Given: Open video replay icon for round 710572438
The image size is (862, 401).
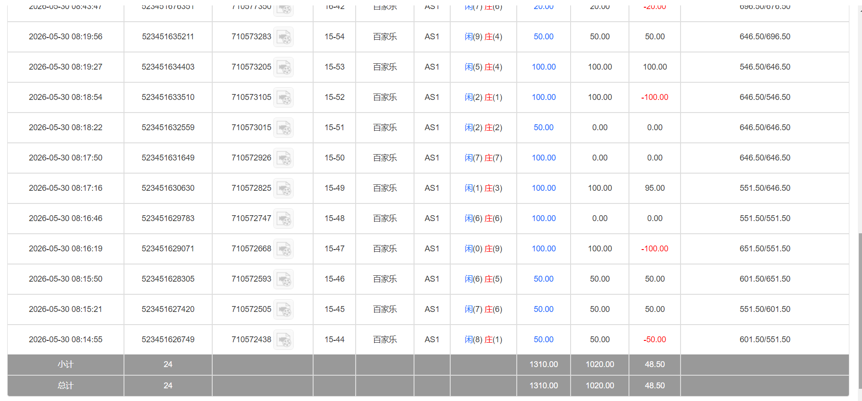Looking at the screenshot, I should click(x=284, y=340).
